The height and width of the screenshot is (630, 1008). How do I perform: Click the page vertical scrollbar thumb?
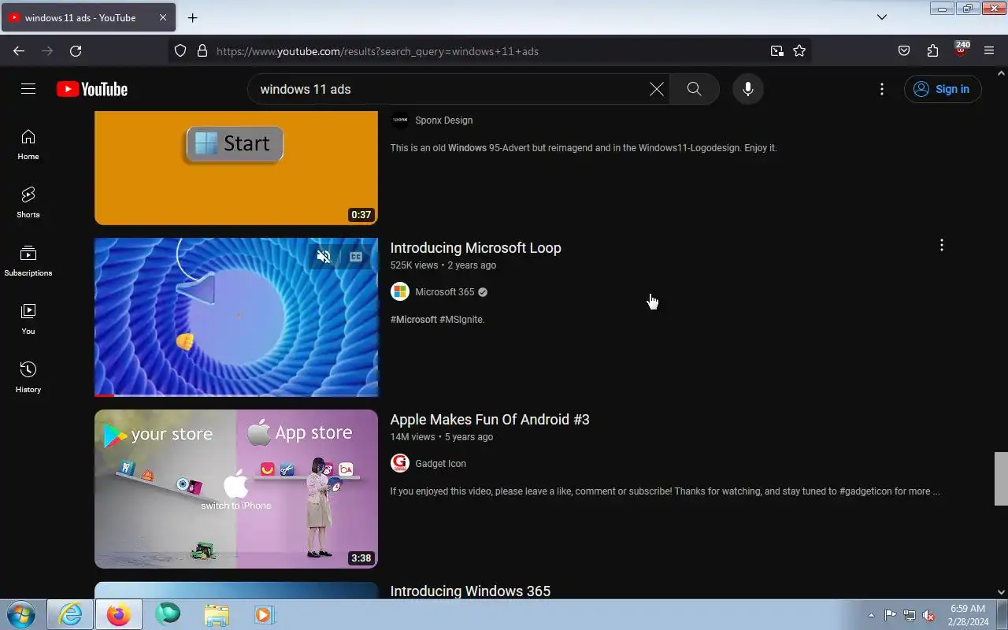click(1001, 479)
